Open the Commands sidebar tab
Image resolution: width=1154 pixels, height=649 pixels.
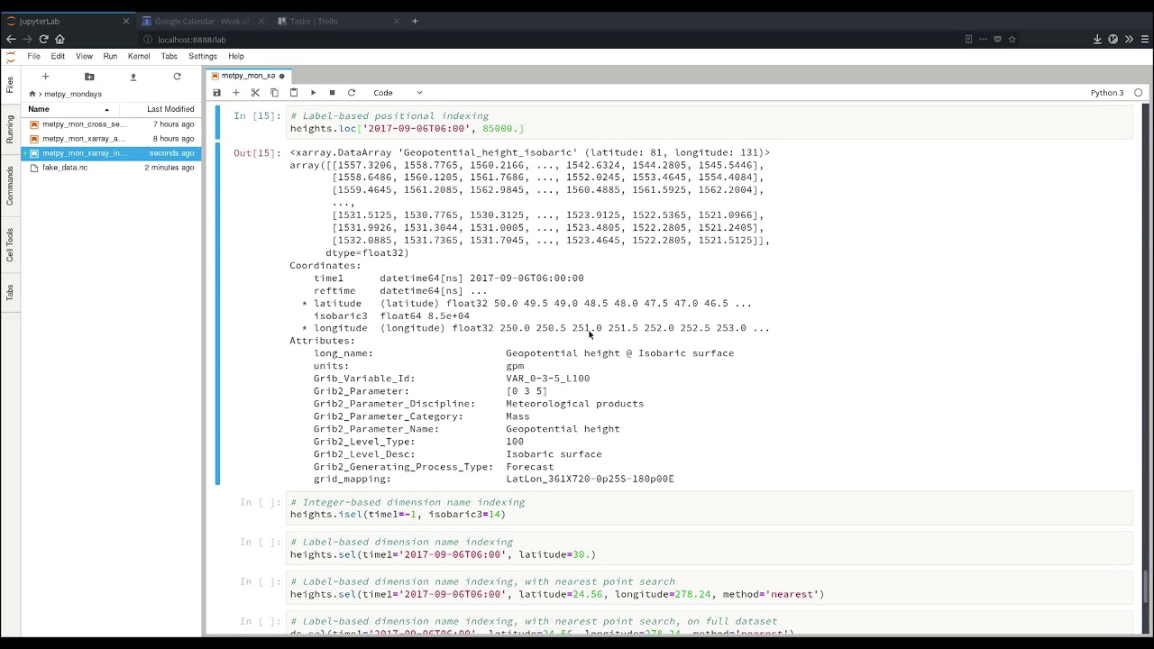(10, 185)
